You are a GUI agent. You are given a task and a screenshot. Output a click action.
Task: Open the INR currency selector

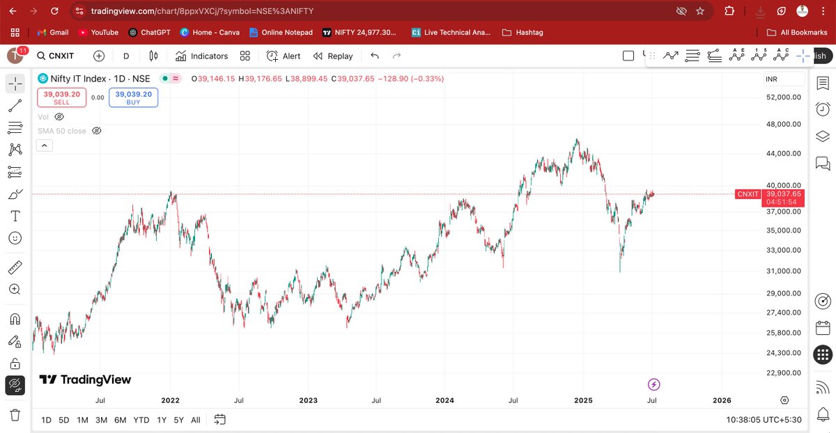784,79
